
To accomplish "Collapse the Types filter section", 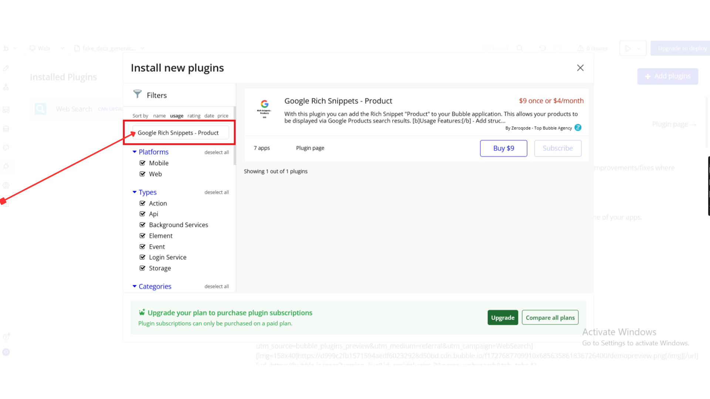I will (x=135, y=192).
